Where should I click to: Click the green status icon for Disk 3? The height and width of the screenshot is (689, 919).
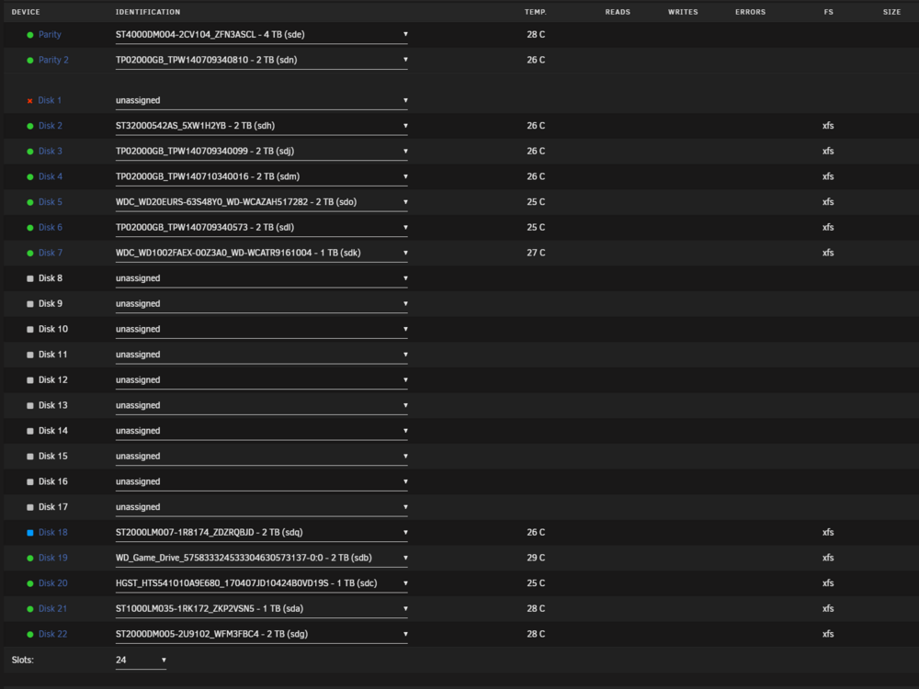pos(30,152)
